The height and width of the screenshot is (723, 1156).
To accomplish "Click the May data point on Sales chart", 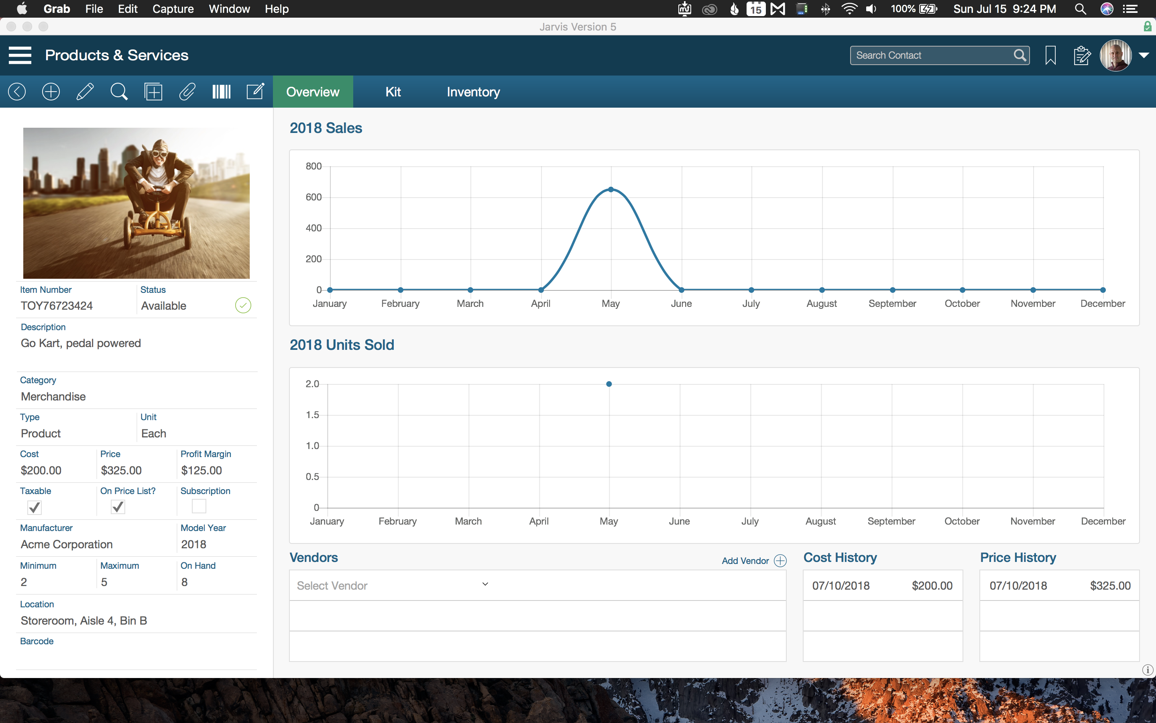I will click(611, 189).
